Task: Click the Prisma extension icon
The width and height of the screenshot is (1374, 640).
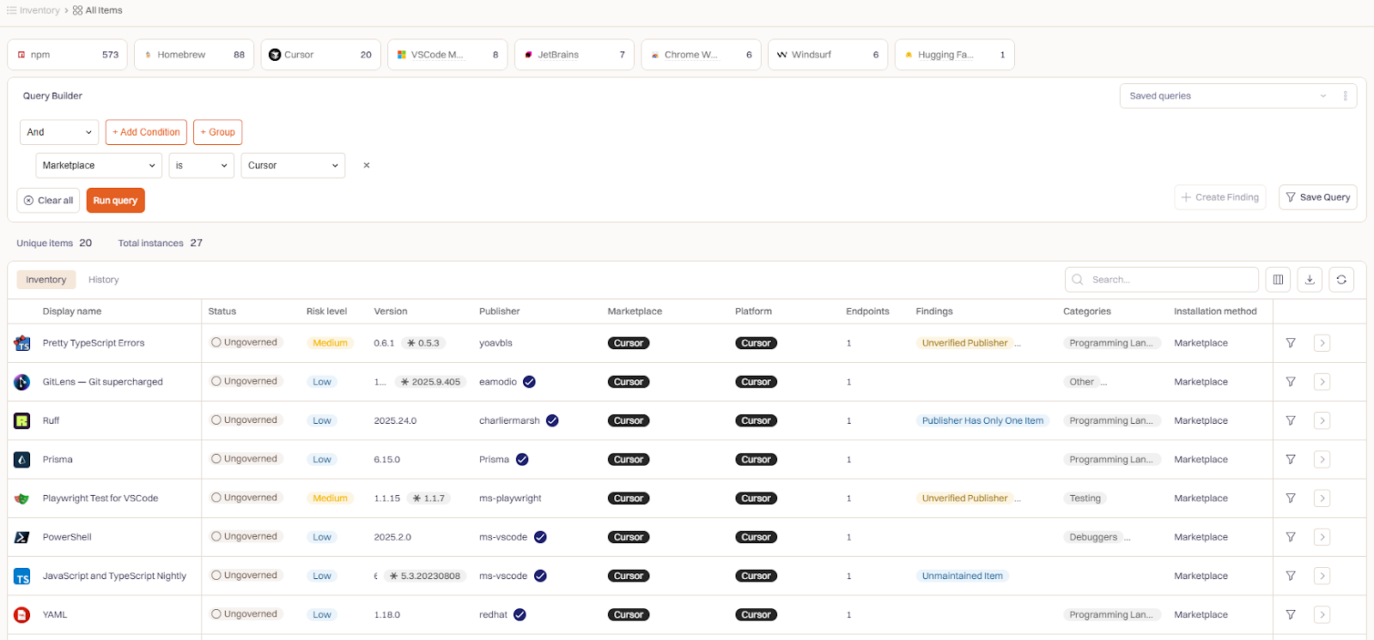Action: pyautogui.click(x=22, y=460)
